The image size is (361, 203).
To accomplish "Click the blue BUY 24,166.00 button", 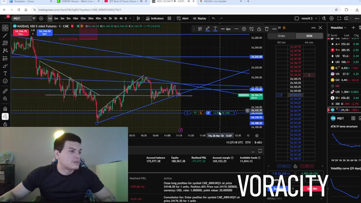I will (x=45, y=32).
